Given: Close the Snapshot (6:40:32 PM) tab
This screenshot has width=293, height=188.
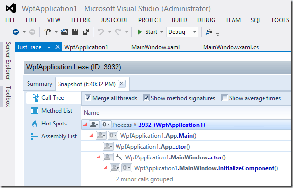Looking at the screenshot, I should click(x=122, y=84).
